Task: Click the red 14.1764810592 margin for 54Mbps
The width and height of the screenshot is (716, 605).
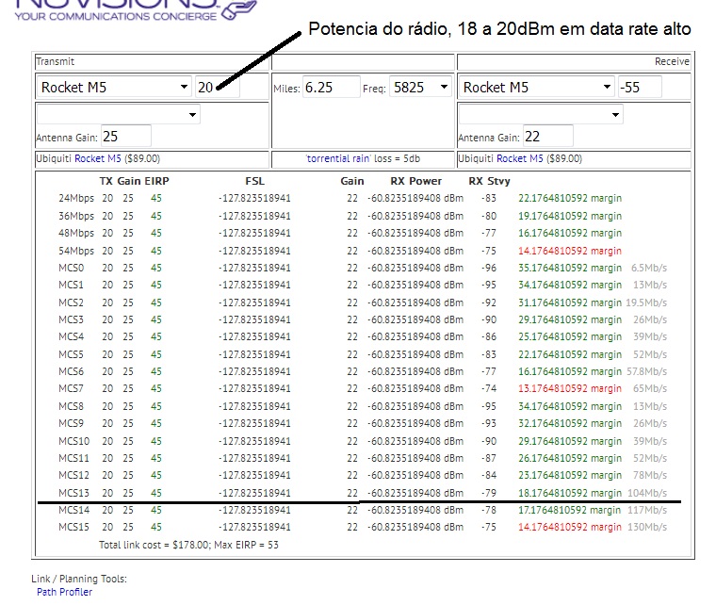Action: (570, 251)
